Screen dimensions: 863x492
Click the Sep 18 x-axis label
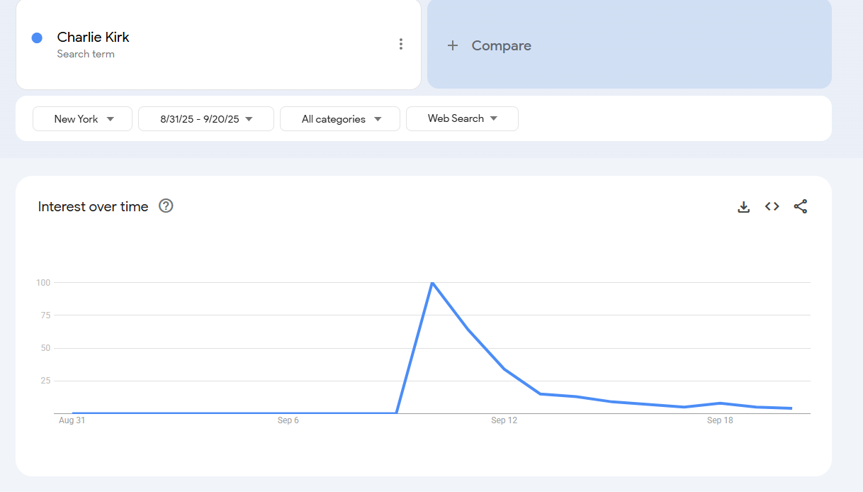(720, 420)
